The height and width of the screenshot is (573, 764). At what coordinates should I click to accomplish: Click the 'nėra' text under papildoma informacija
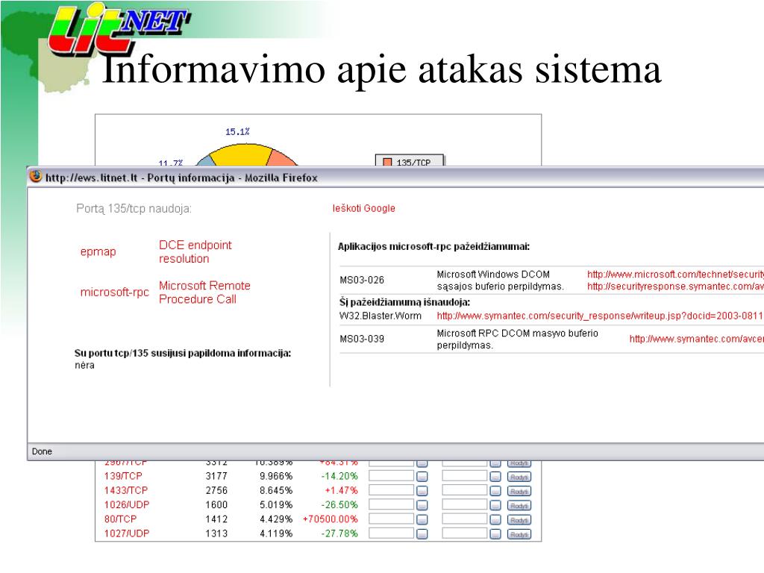pos(84,366)
